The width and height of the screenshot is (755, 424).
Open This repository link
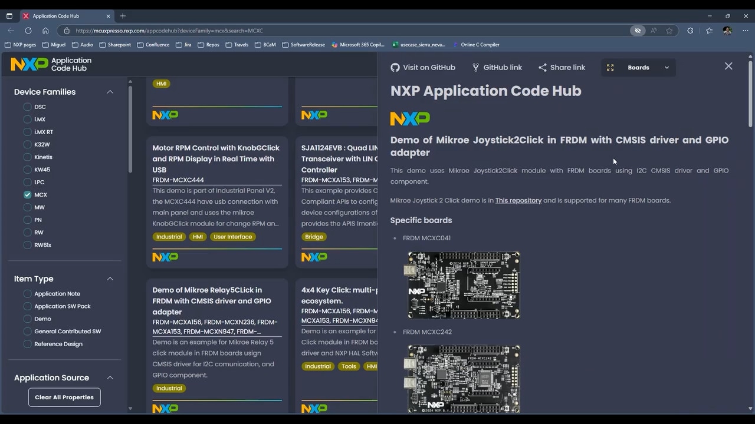(518, 200)
